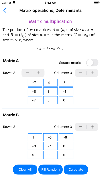The image size is (101, 180).
Task: Tap the back chevron icon
Action: coord(5,10)
